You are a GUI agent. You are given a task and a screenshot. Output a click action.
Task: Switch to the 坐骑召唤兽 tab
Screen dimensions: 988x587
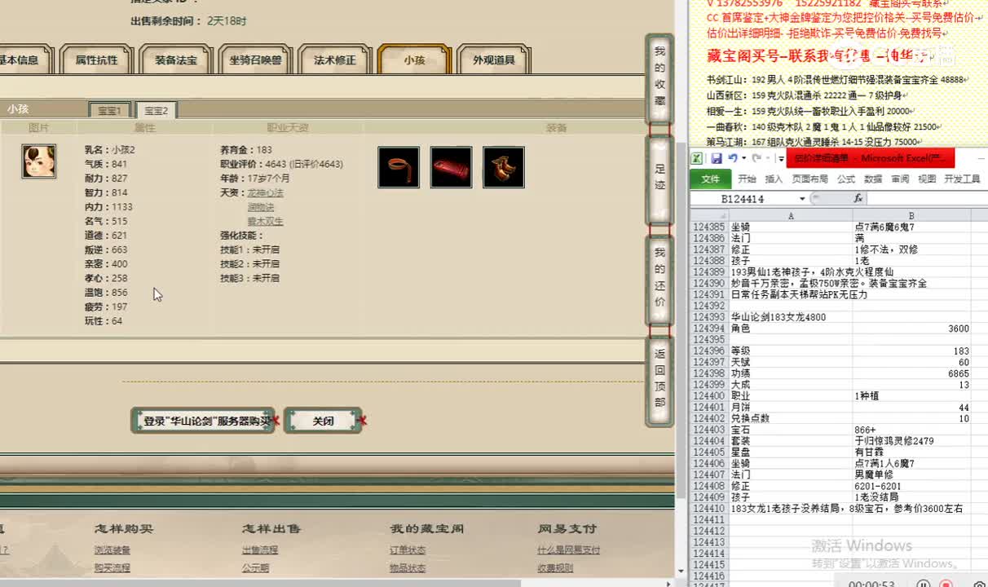click(x=255, y=60)
